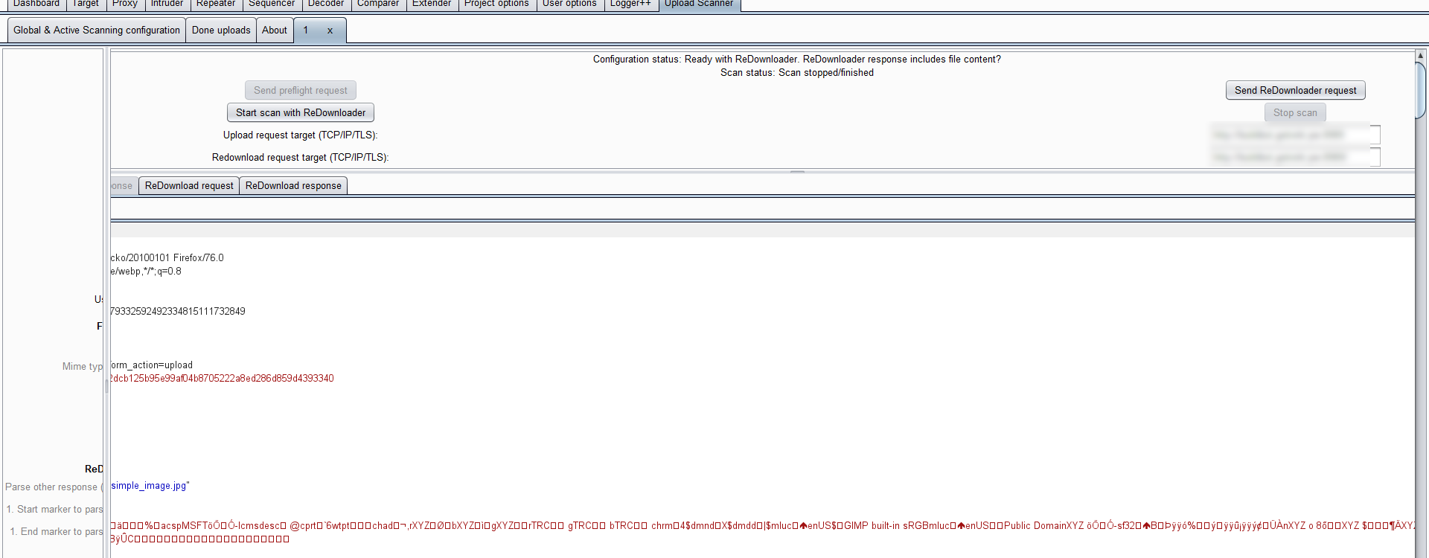
Task: Select the Logger++ tab
Action: 630,4
